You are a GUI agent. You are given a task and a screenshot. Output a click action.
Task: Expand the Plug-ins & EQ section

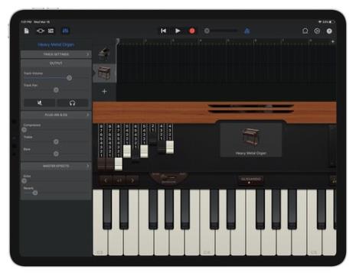pos(56,115)
